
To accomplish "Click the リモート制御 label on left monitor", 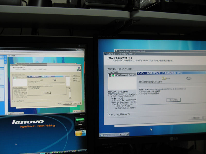I will (x=12, y=56).
